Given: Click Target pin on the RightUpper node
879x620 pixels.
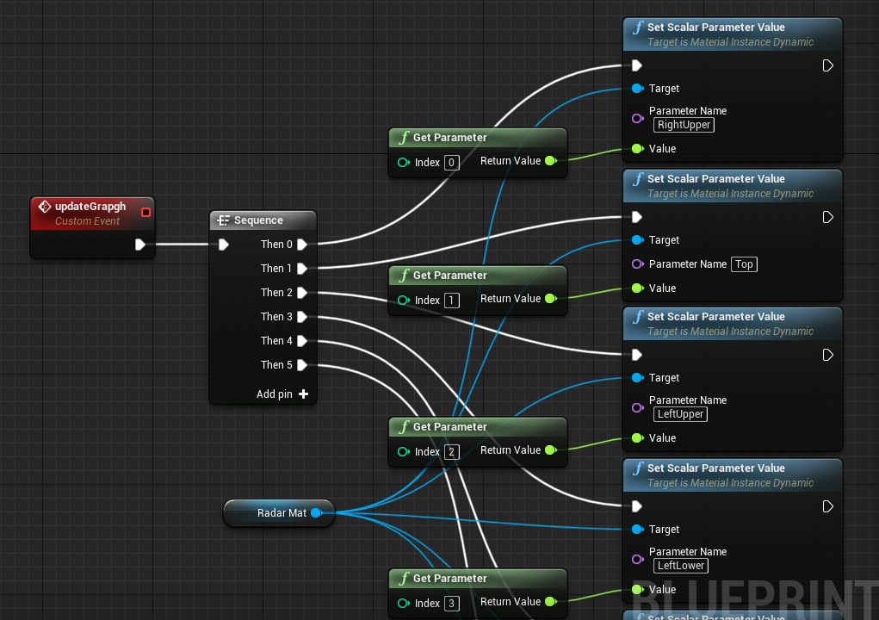Looking at the screenshot, I should pyautogui.click(x=637, y=89).
